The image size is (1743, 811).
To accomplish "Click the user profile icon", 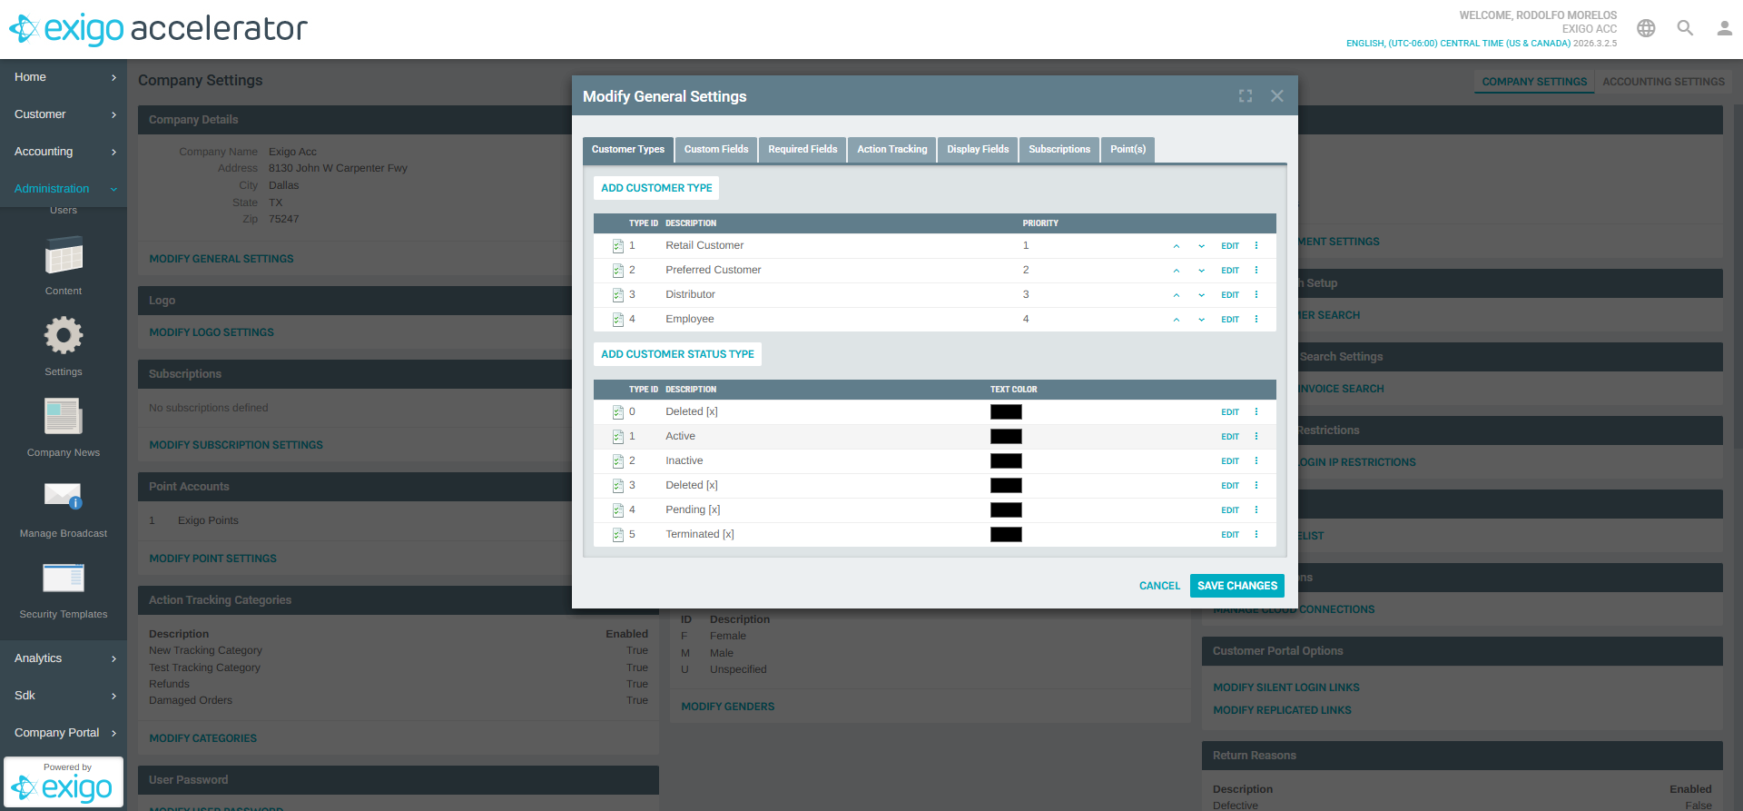I will pyautogui.click(x=1724, y=28).
